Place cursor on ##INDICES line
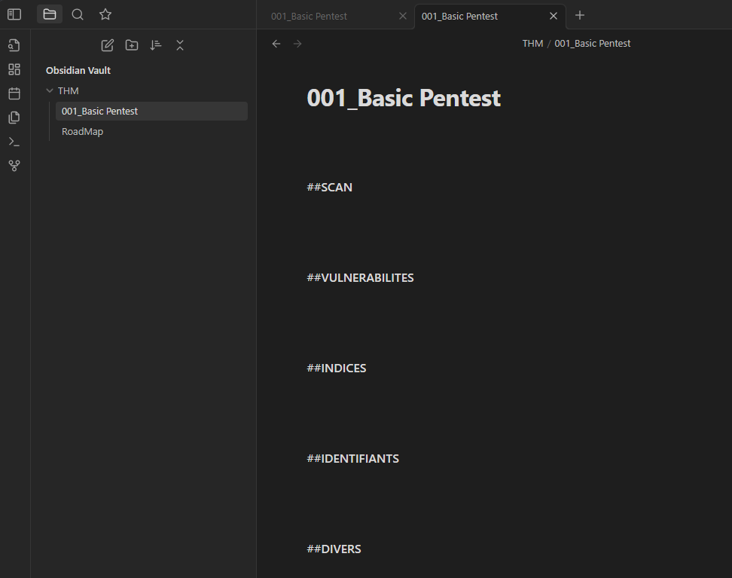Image resolution: width=732 pixels, height=578 pixels. pyautogui.click(x=337, y=369)
